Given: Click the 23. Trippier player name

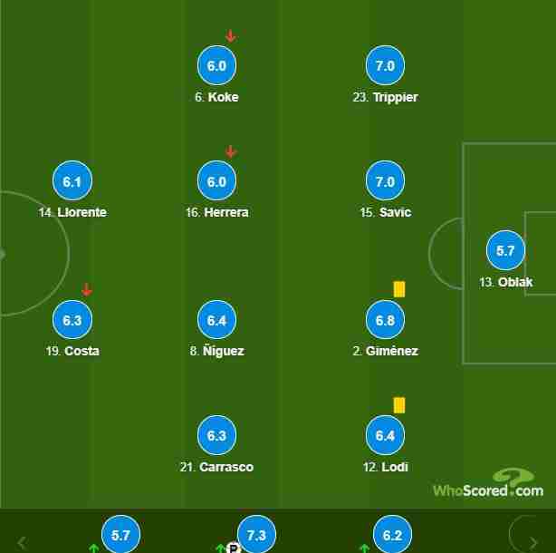Looking at the screenshot, I should 385,97.
